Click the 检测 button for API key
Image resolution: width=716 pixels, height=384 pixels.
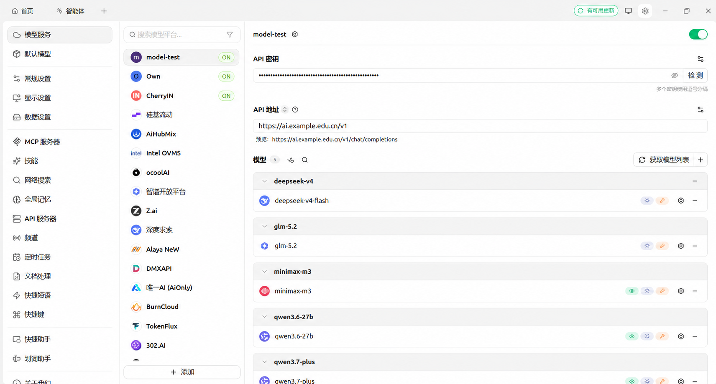point(695,75)
